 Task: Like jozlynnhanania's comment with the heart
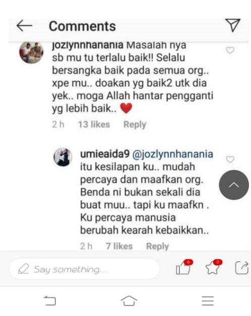pyautogui.click(x=230, y=50)
